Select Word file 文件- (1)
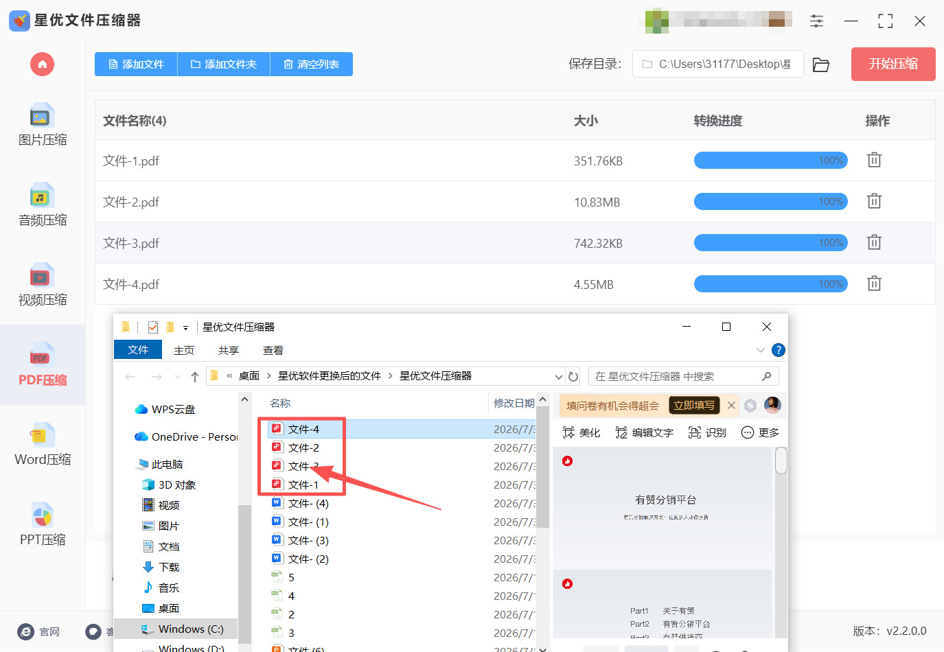Screen dimensions: 944x652 (x=300, y=522)
